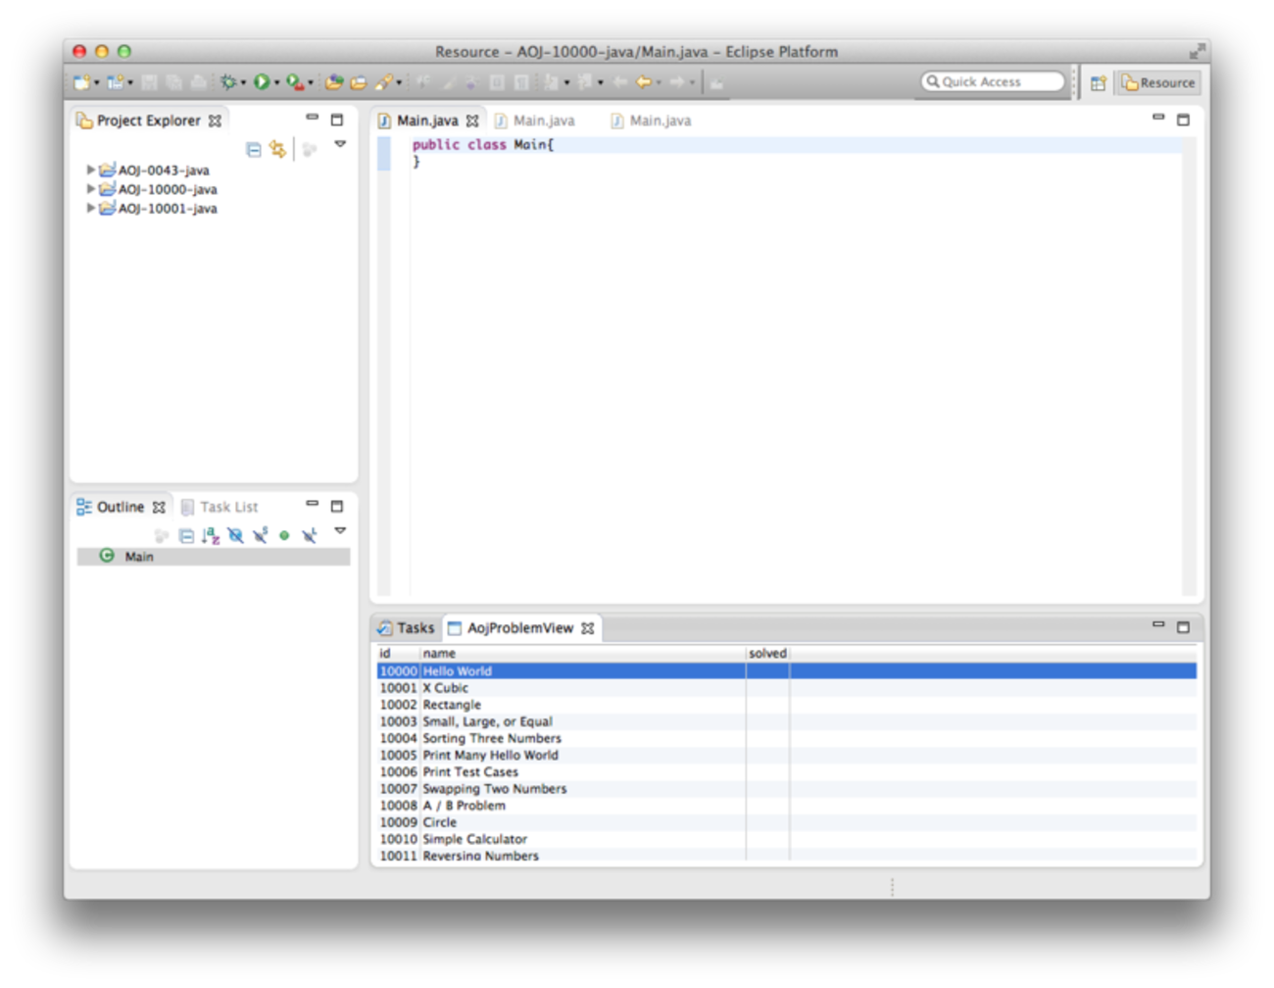The width and height of the screenshot is (1274, 988).
Task: Open Project Explorer view menu dropdown
Action: (340, 145)
